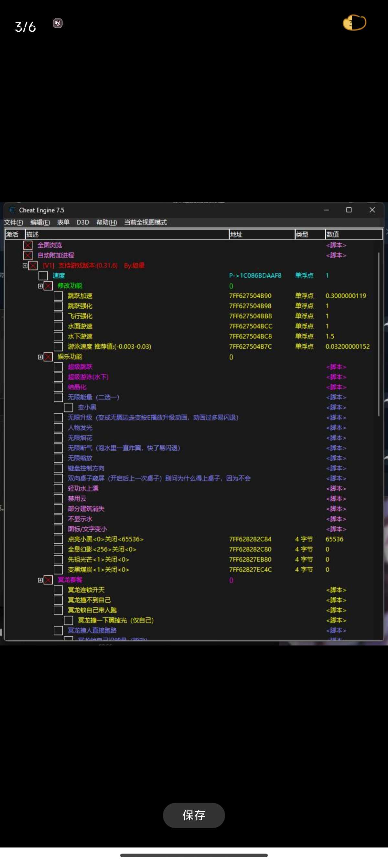This screenshot has width=388, height=863.
Task: Click the 数值 column header
Action: (x=354, y=234)
